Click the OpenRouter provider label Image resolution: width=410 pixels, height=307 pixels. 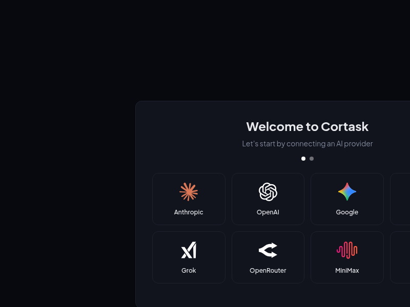pos(268,271)
